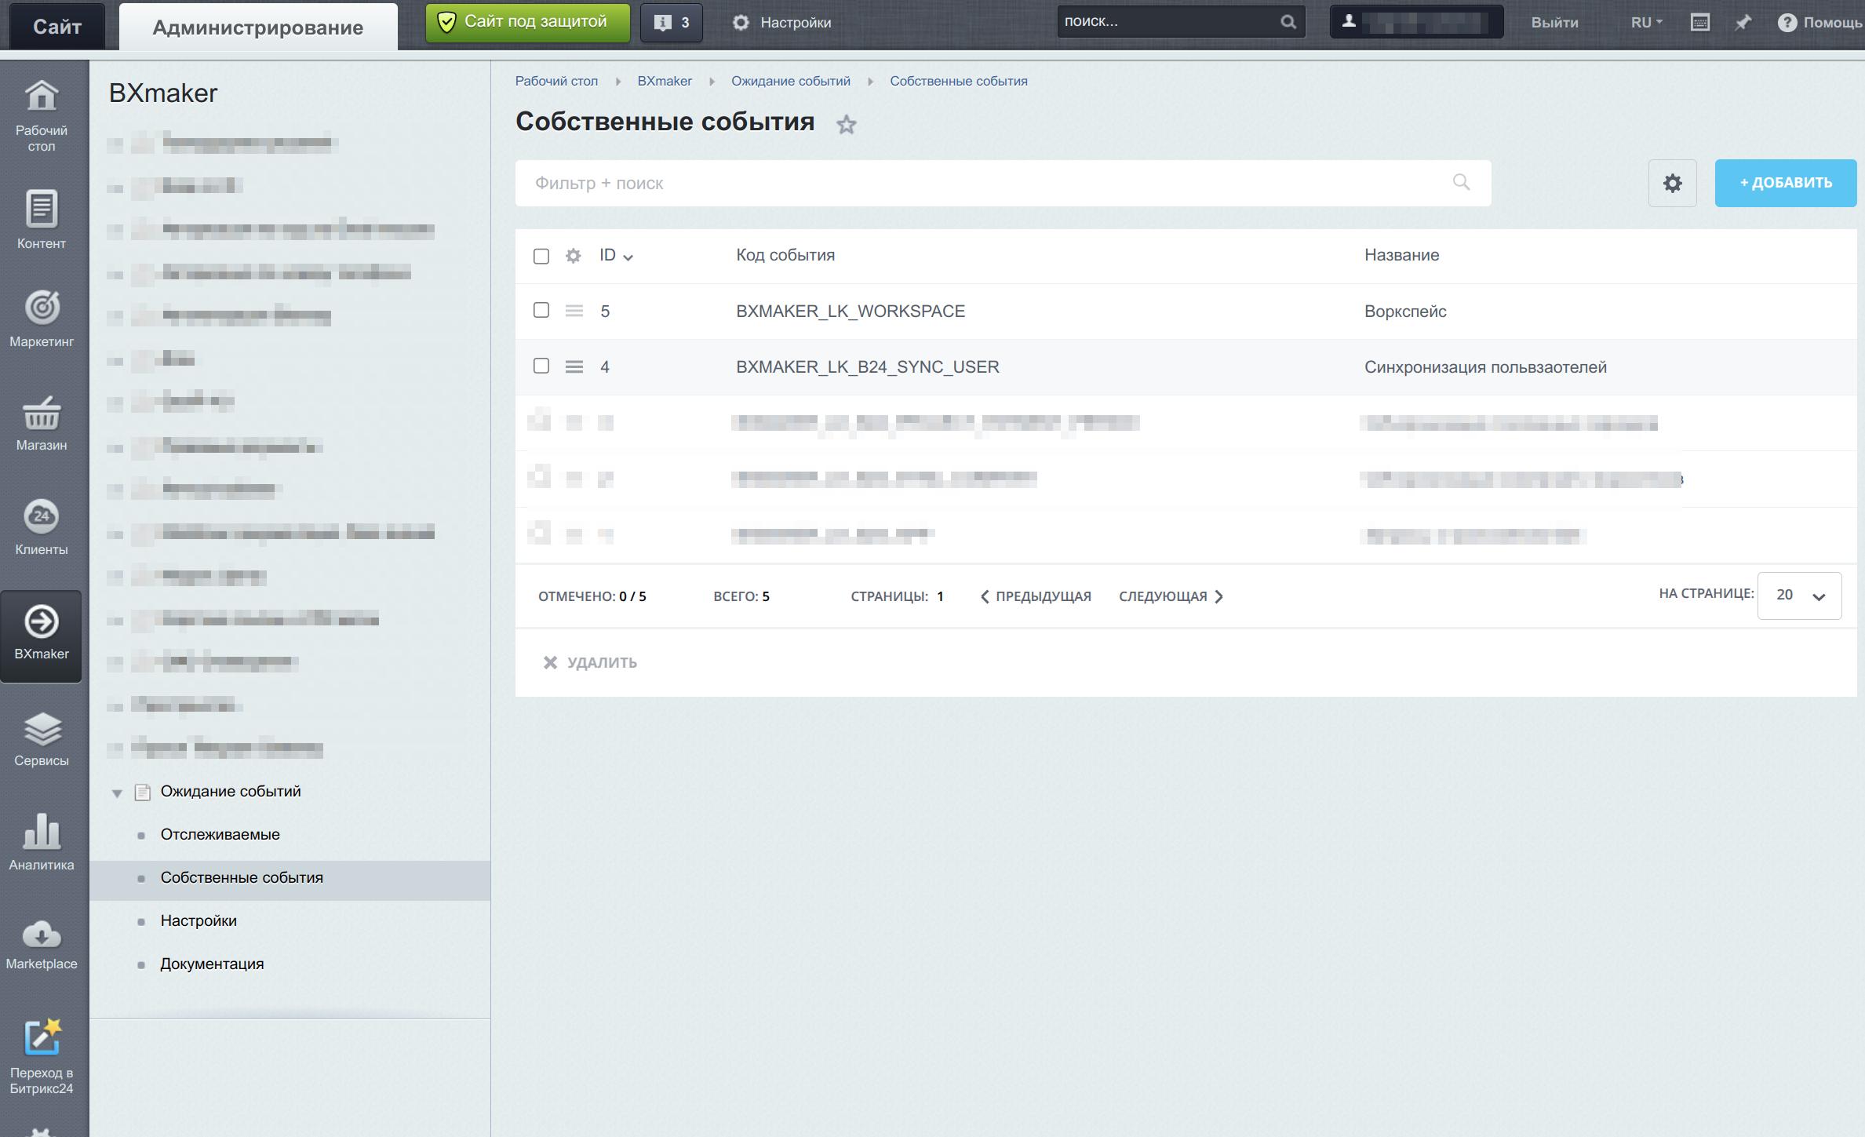Open the RU language dropdown
1865x1137 pixels.
coord(1646,22)
